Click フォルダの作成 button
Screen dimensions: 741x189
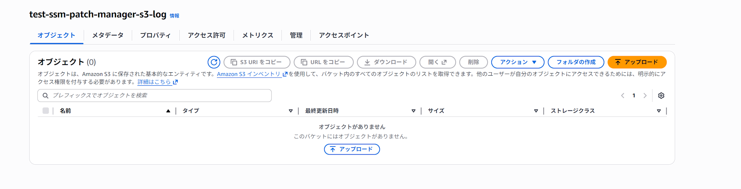point(576,62)
